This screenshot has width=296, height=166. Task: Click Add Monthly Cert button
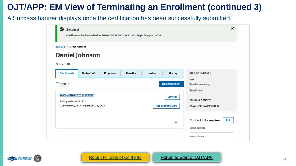(166, 106)
